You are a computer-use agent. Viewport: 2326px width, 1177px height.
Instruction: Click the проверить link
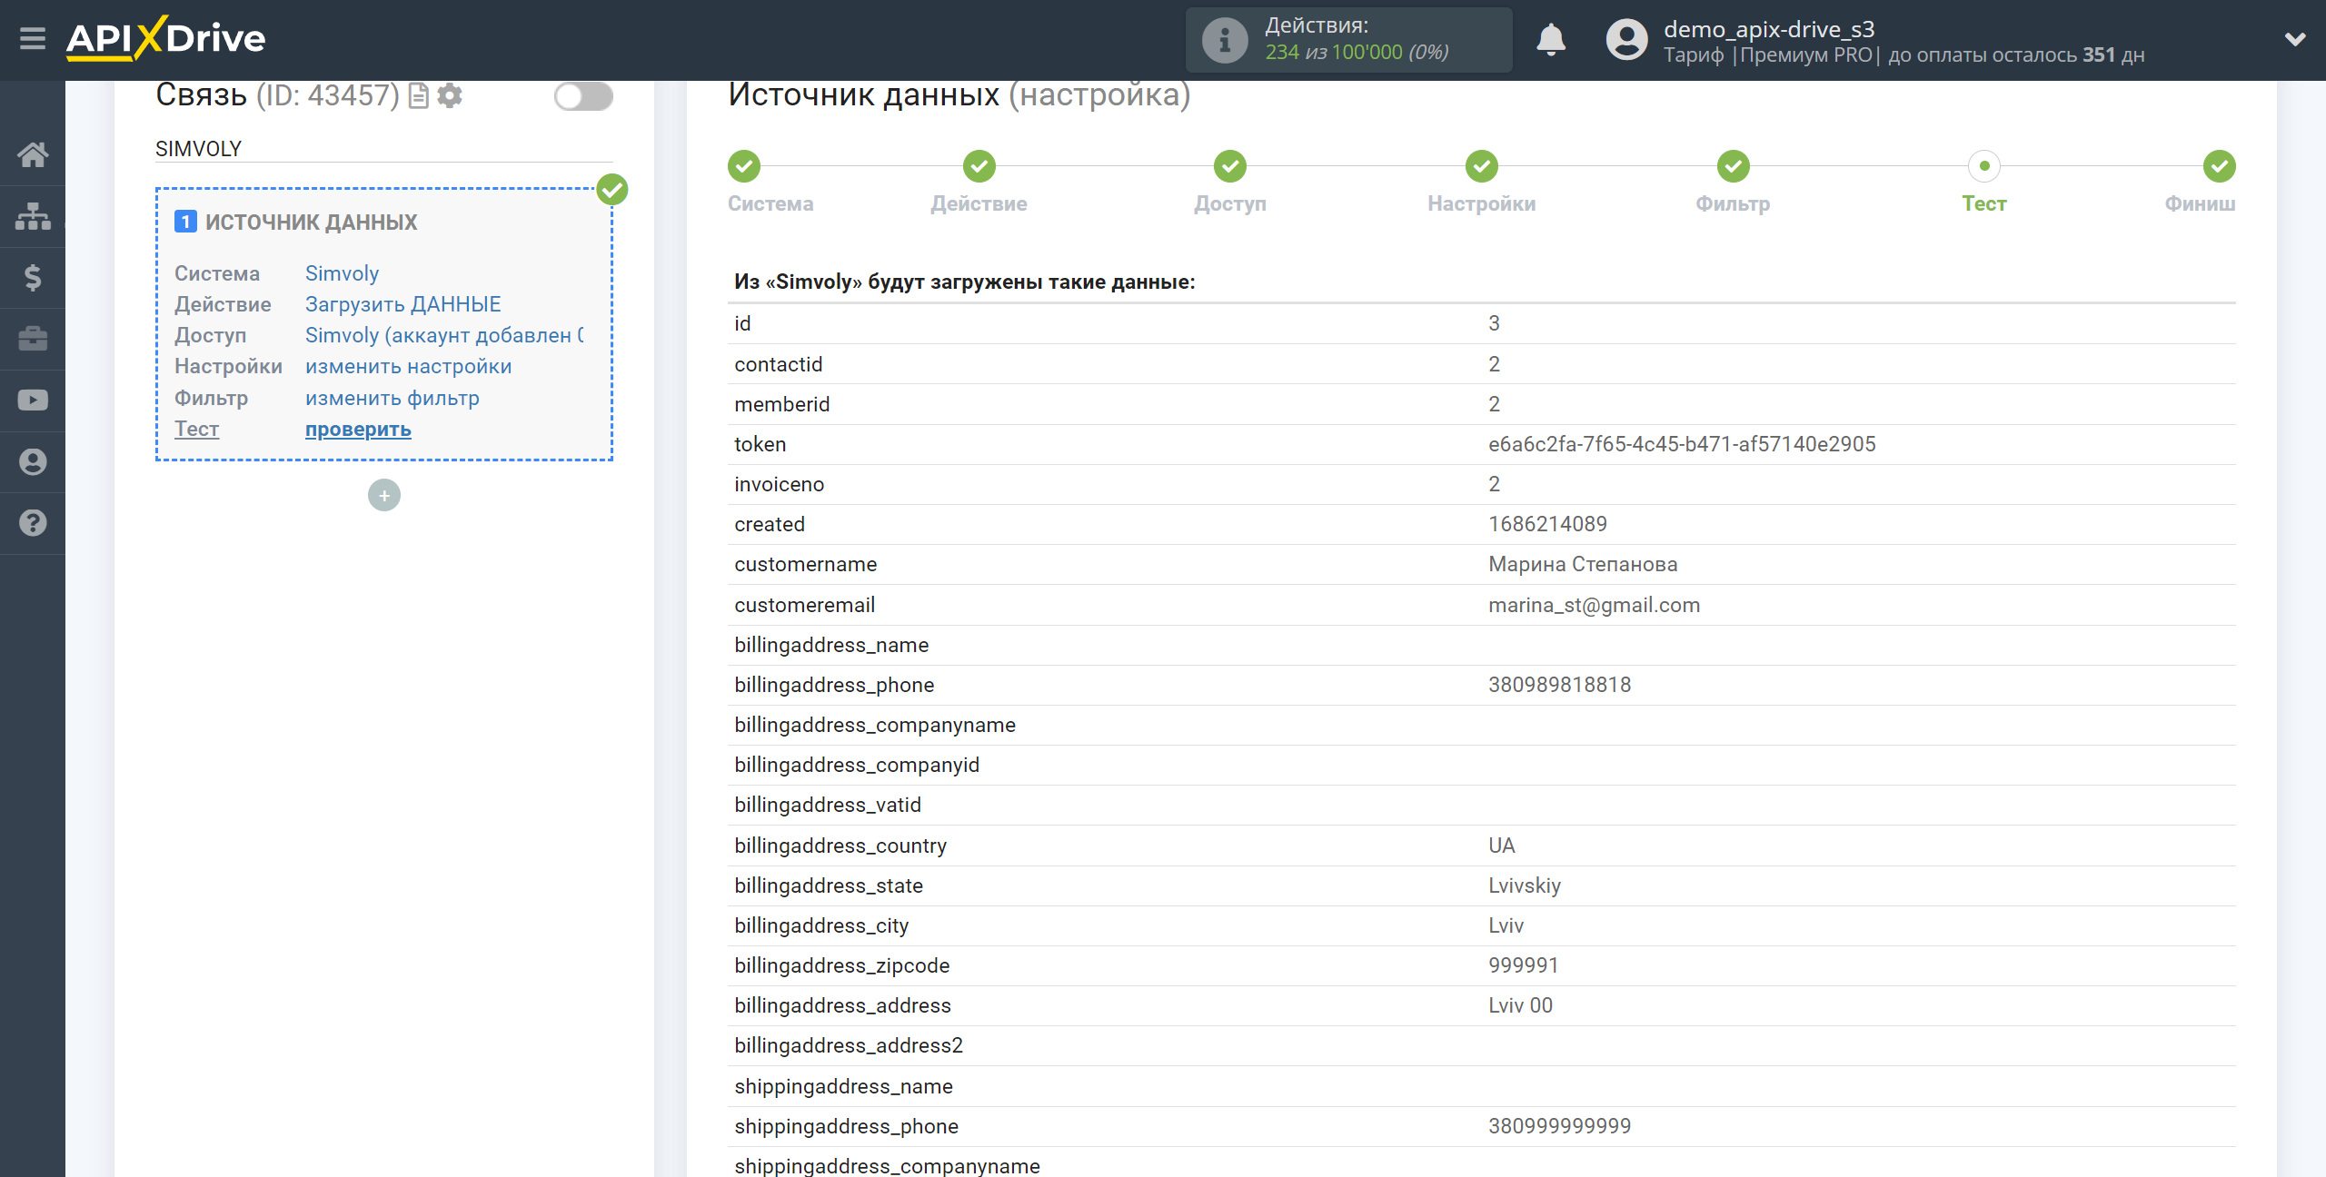358,429
